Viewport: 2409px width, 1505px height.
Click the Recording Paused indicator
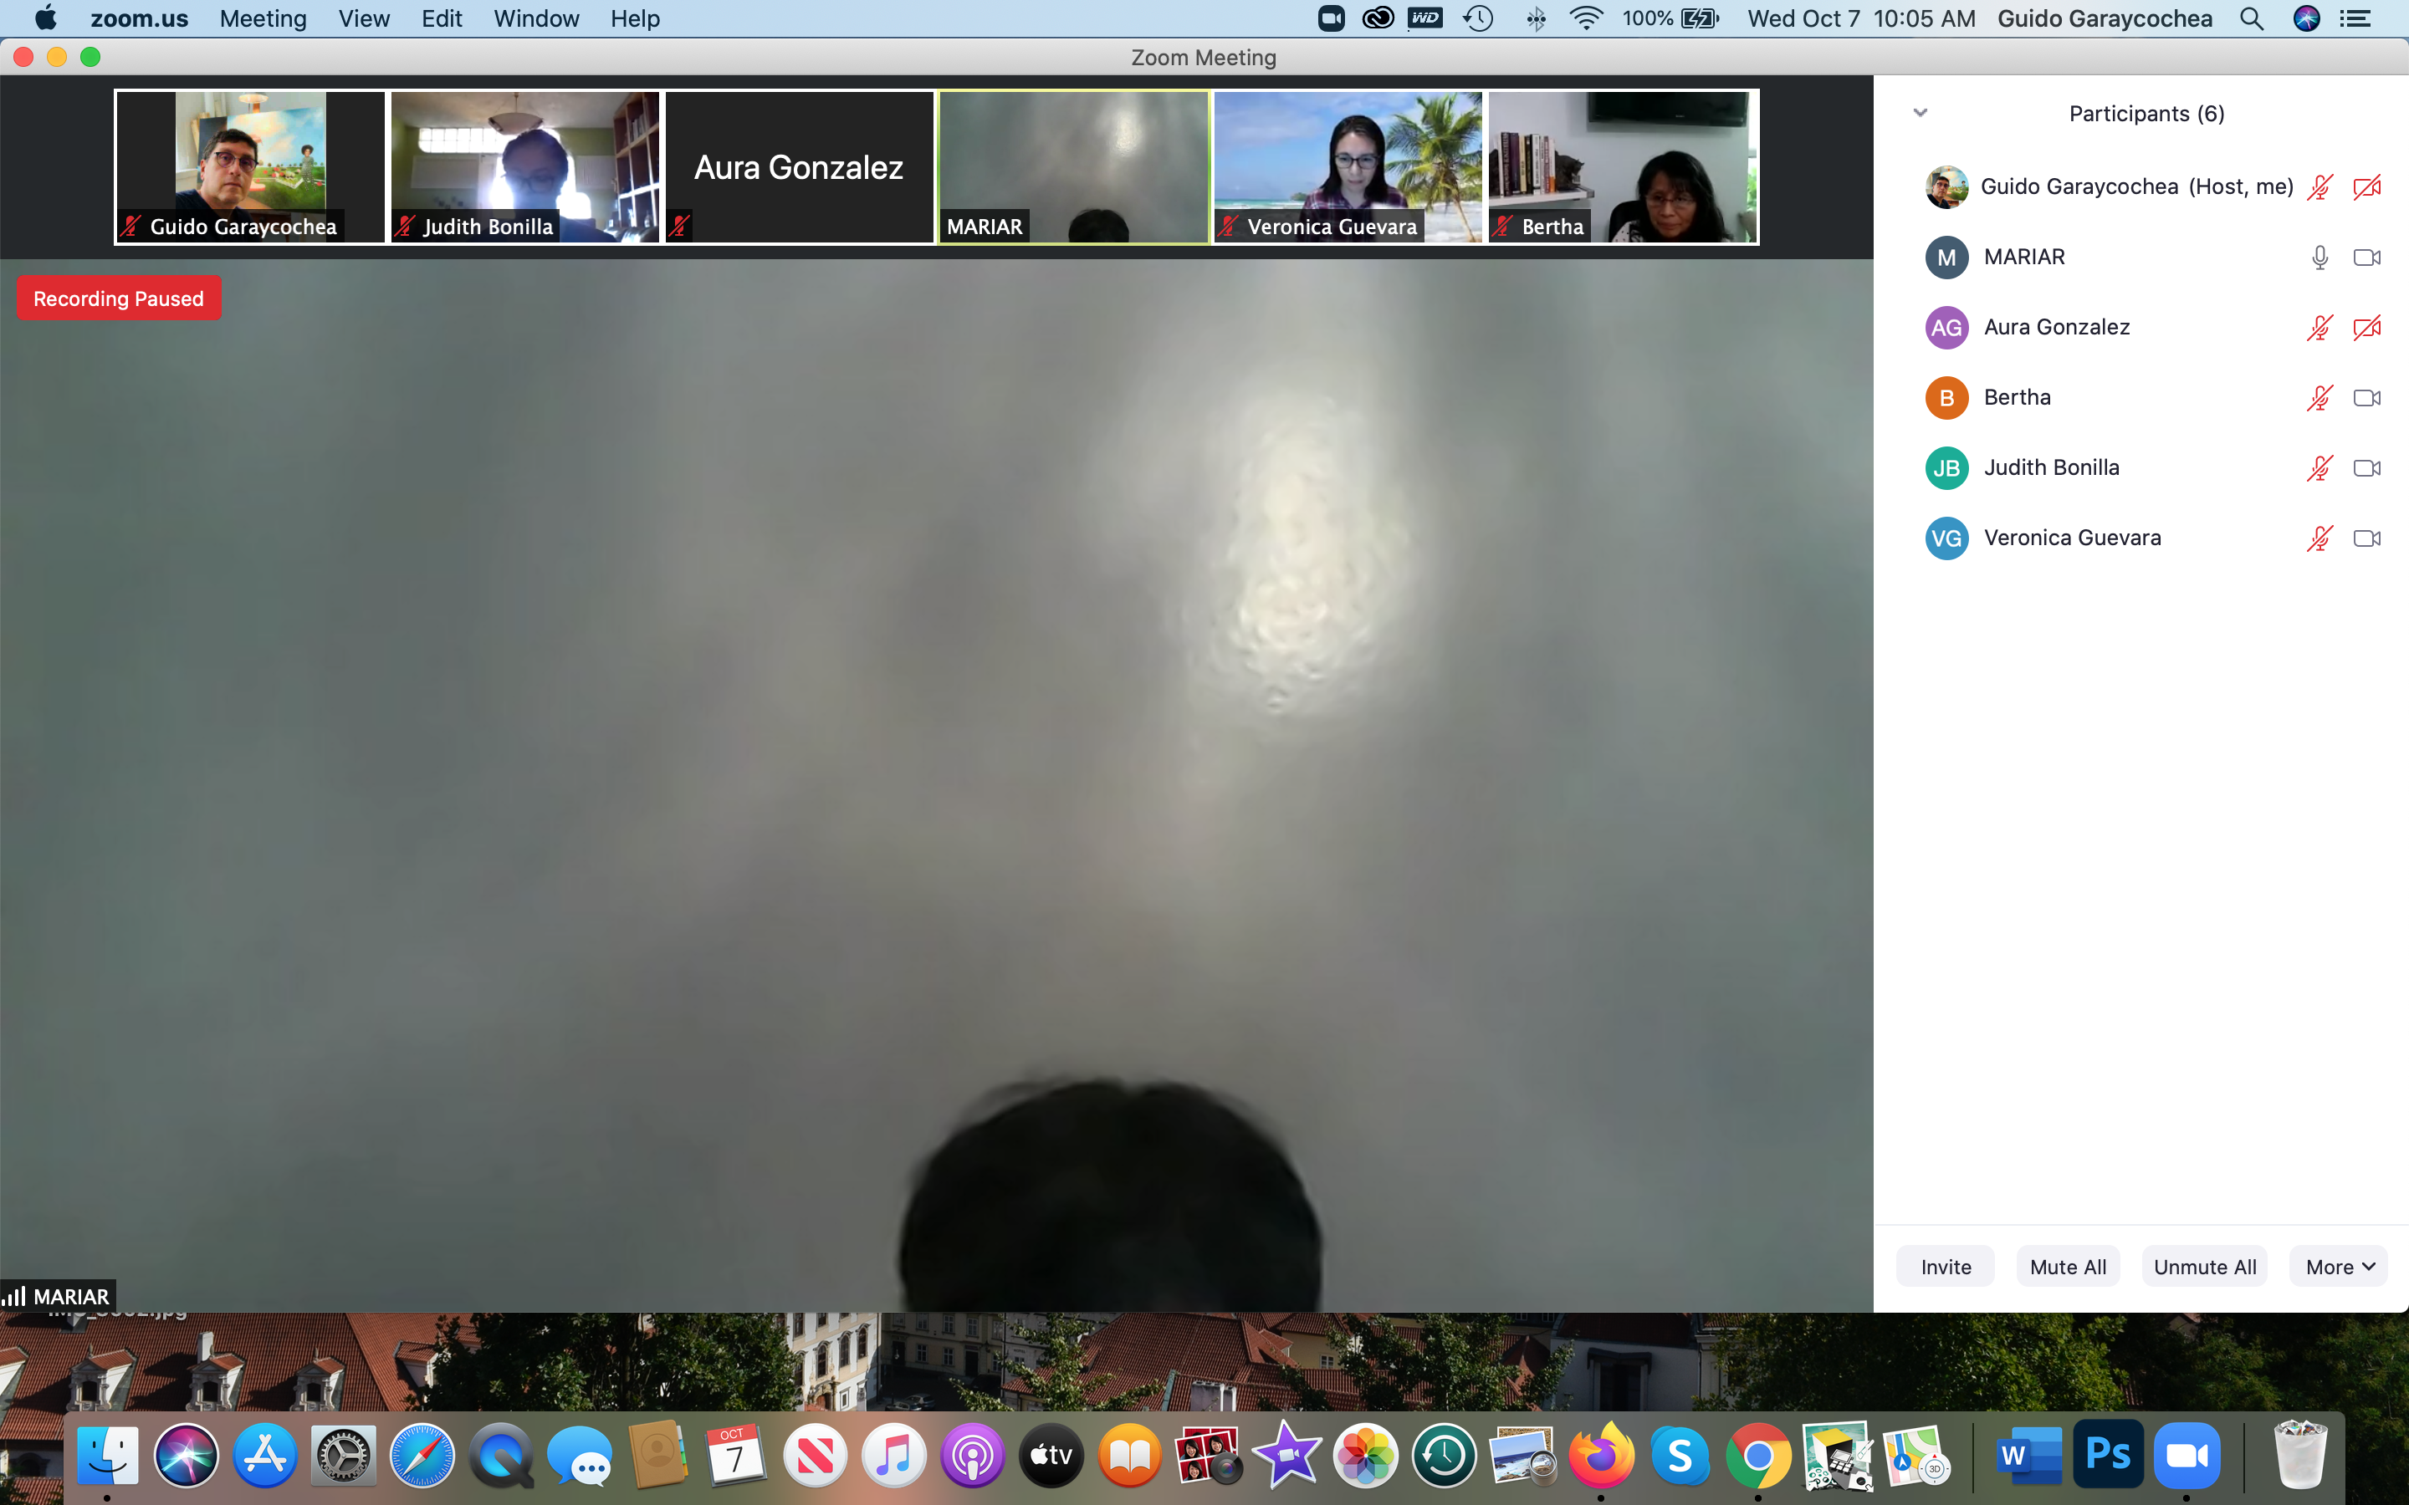click(119, 298)
